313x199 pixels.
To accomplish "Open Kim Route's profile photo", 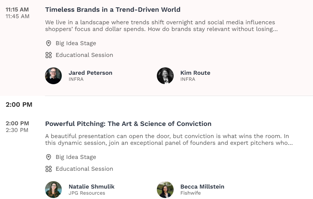I will coord(165,76).
